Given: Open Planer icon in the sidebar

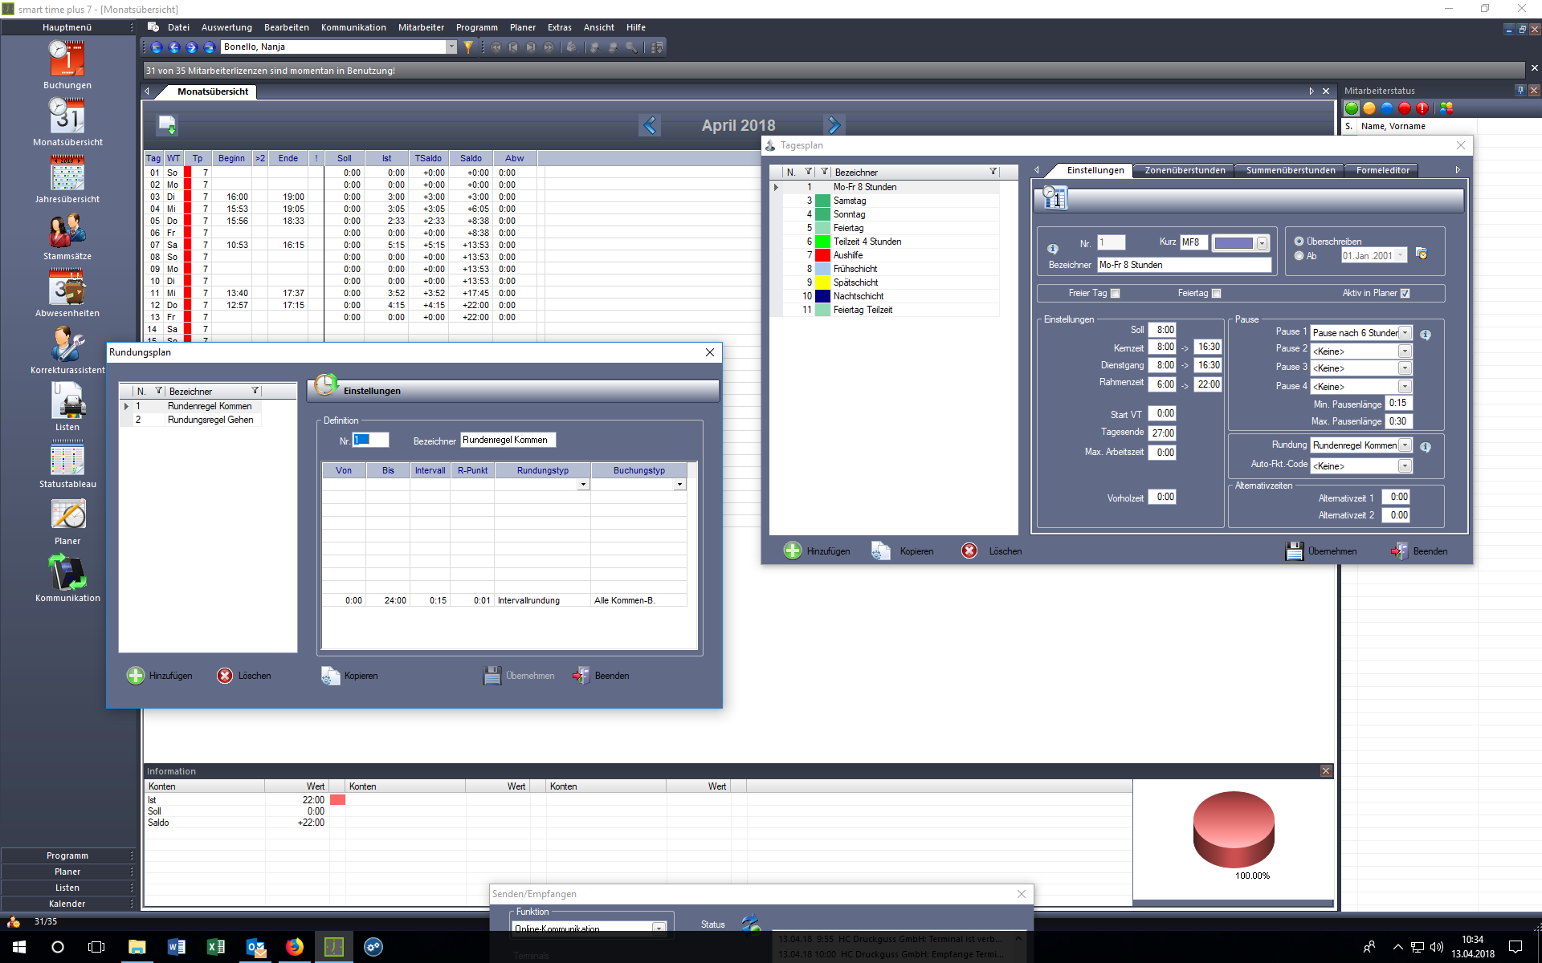Looking at the screenshot, I should coord(67,520).
